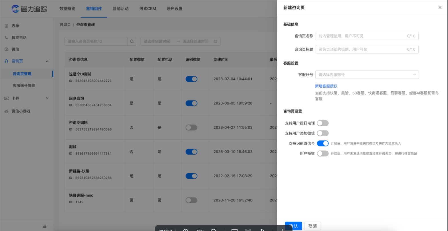The image size is (448, 231).
Task: Click 新链路-快聊 row name
Action: coord(79,171)
